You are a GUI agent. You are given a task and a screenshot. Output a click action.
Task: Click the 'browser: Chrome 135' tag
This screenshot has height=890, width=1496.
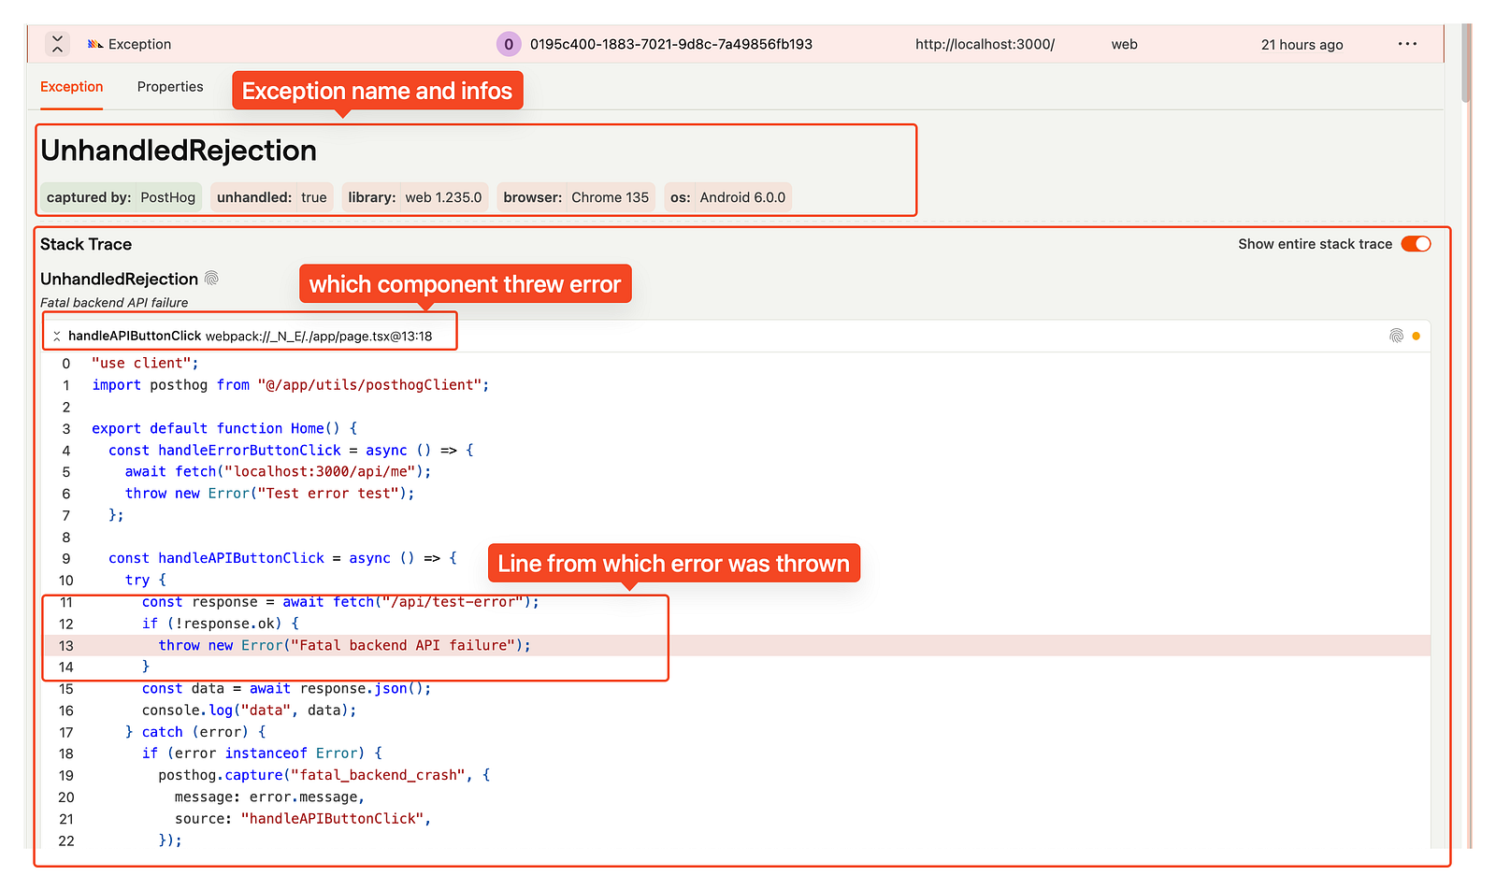click(x=576, y=197)
